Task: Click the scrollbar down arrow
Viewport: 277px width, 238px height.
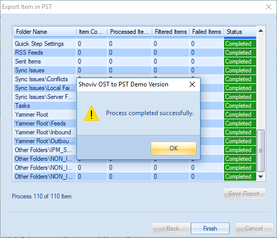Action: point(260,177)
